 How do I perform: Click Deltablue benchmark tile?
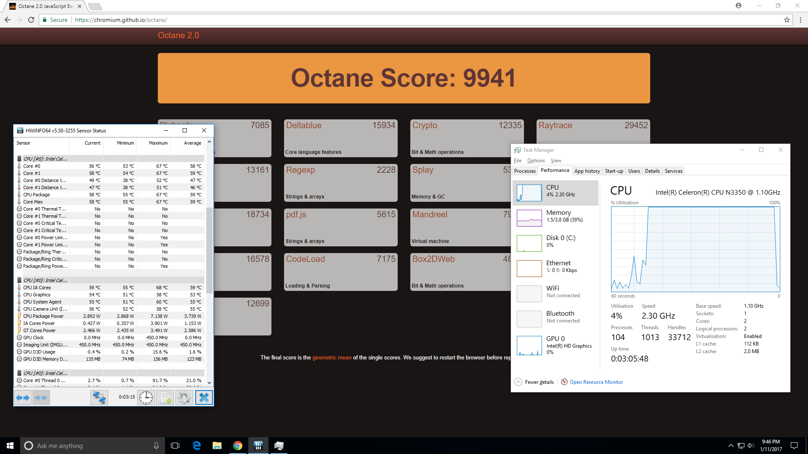(x=341, y=138)
